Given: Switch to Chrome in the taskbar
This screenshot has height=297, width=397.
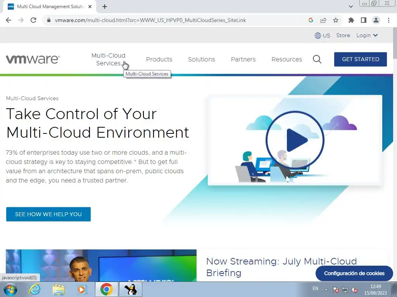Looking at the screenshot, I should pos(106,289).
